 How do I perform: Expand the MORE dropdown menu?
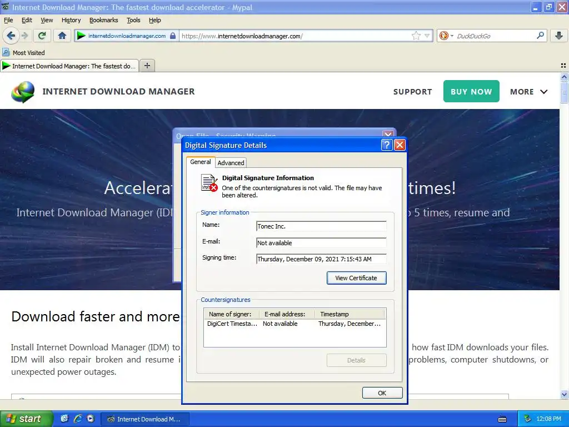coord(529,92)
